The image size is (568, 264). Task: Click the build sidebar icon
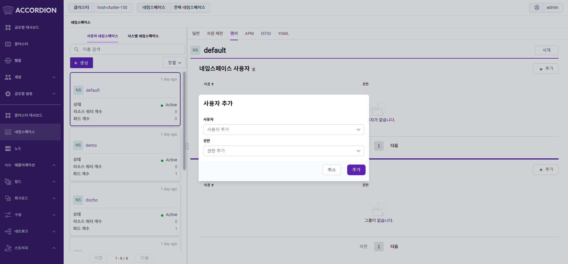(8, 181)
